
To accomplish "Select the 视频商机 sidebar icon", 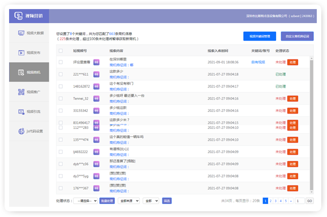I will [21, 72].
